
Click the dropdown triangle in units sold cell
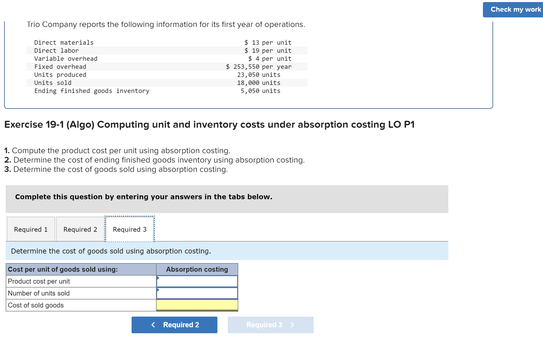(x=158, y=290)
